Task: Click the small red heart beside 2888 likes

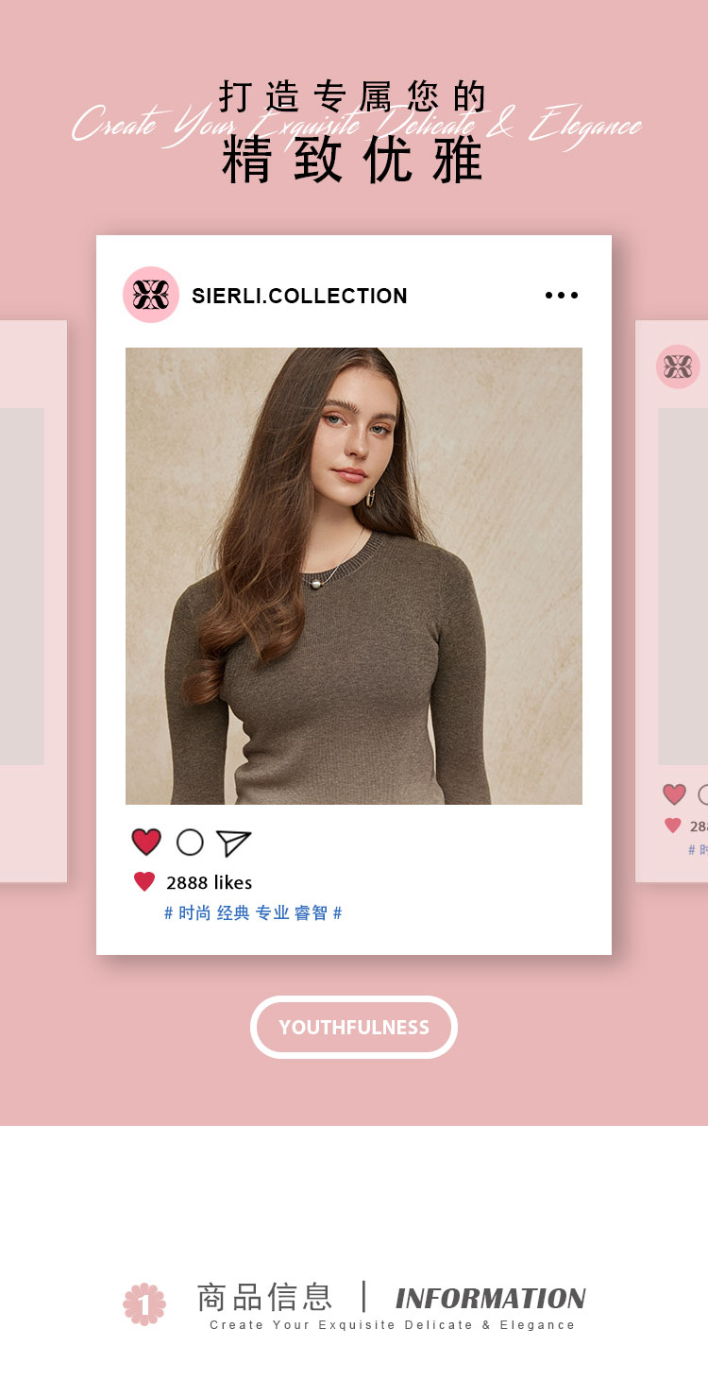Action: pyautogui.click(x=144, y=882)
